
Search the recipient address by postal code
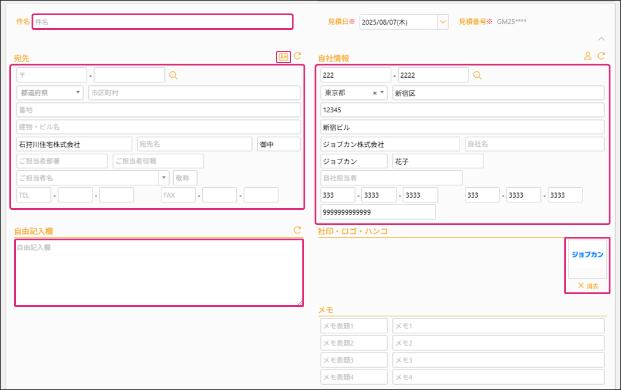click(x=173, y=75)
